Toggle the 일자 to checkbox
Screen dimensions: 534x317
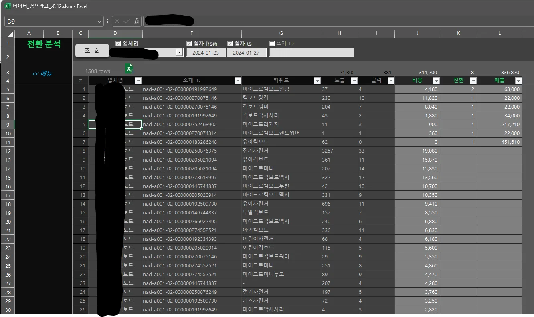[x=230, y=43]
